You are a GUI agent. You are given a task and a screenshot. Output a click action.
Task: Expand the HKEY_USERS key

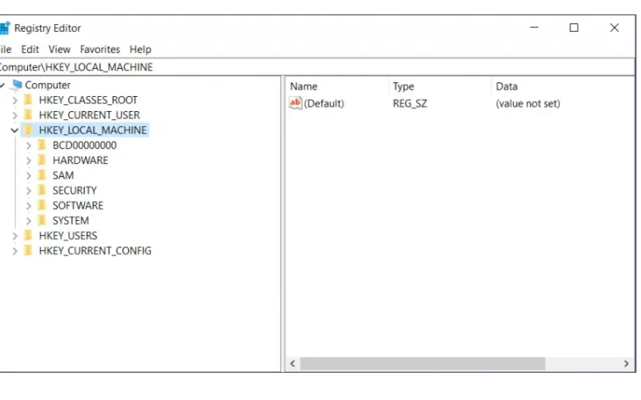14,236
